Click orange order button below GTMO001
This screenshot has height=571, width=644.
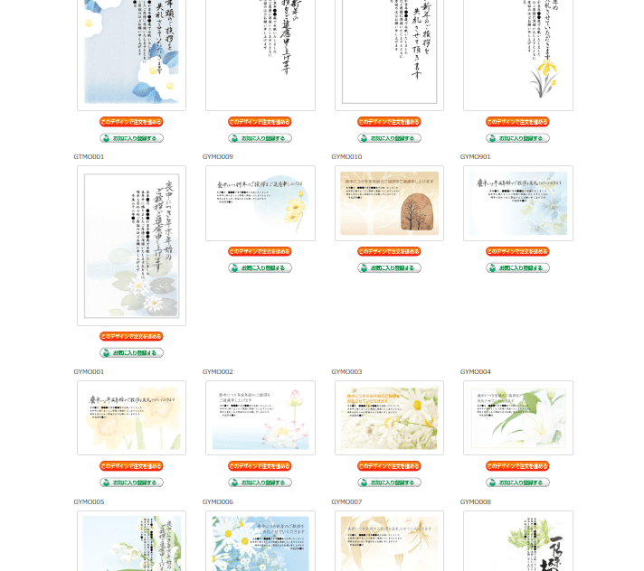[131, 336]
